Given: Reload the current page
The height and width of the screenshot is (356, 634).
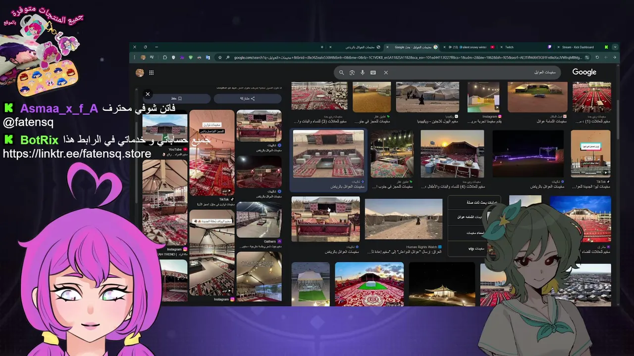Looking at the screenshot, I should [597, 57].
